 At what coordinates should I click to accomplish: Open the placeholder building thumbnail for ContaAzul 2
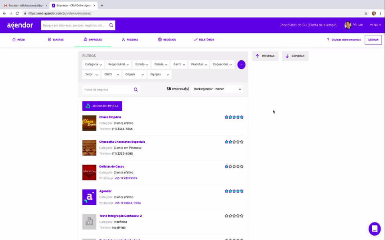[89, 222]
